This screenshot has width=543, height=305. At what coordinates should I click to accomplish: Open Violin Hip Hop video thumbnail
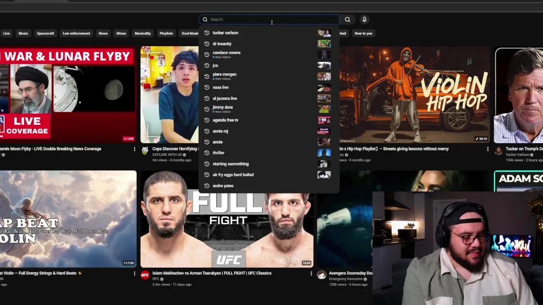tap(414, 95)
